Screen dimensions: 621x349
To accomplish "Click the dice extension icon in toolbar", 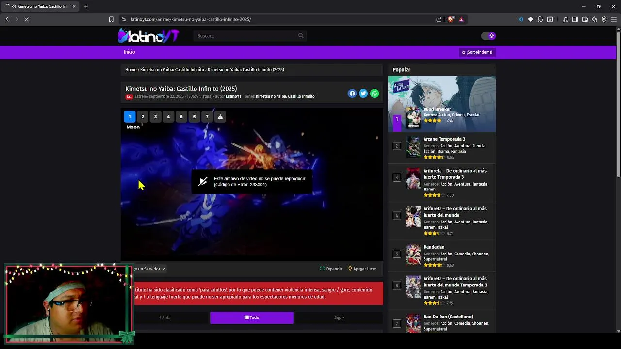I will pos(530,19).
